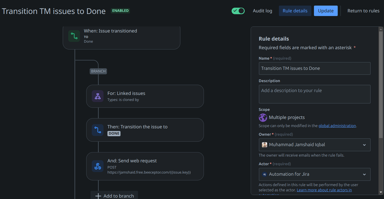The image size is (384, 199).
Task: Click the Linked issues branch icon
Action: [x=98, y=96]
